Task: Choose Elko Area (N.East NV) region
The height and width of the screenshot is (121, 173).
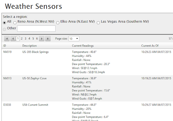Action: (x=58, y=23)
